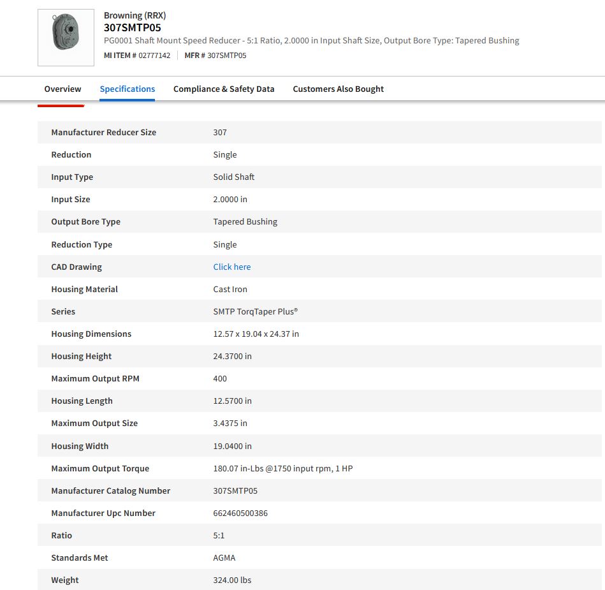Click the Maximum Output Torque value
The image size is (605, 590).
(282, 468)
